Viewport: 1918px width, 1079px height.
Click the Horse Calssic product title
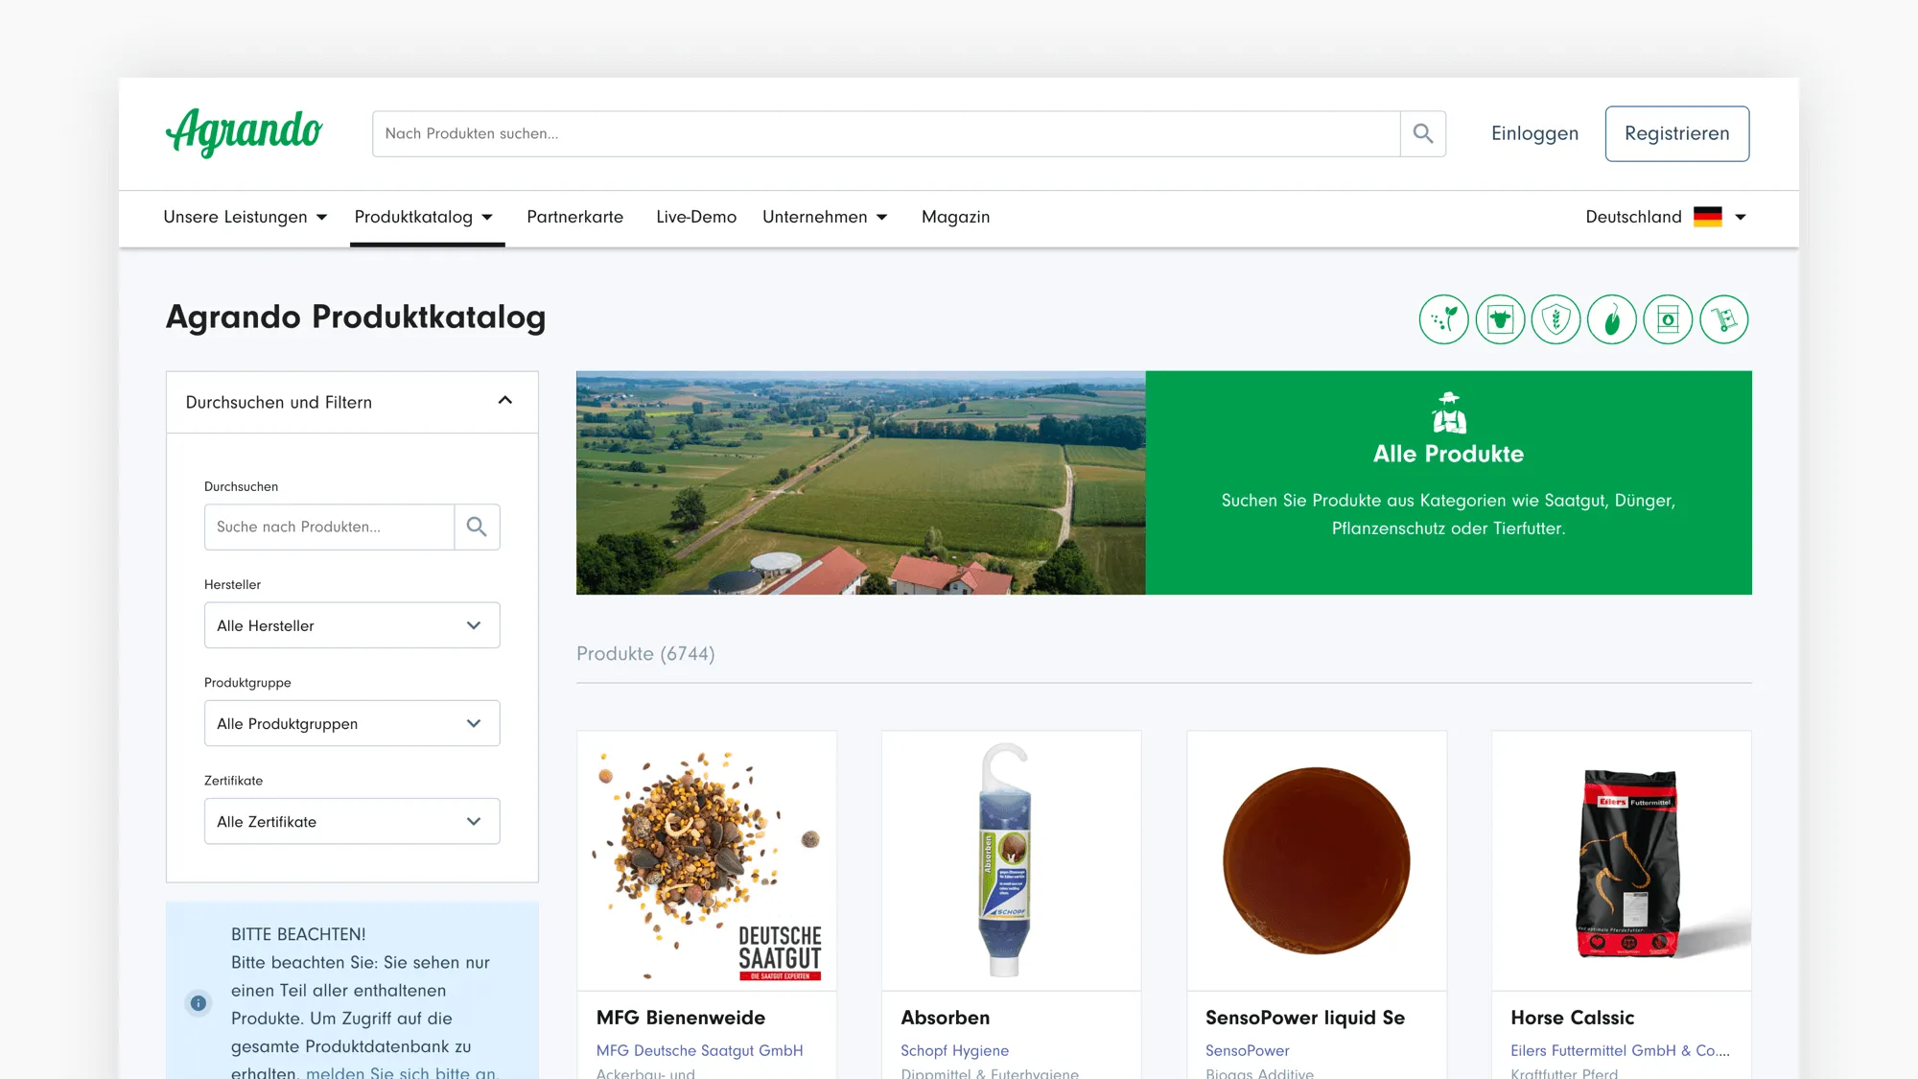1573,1018
